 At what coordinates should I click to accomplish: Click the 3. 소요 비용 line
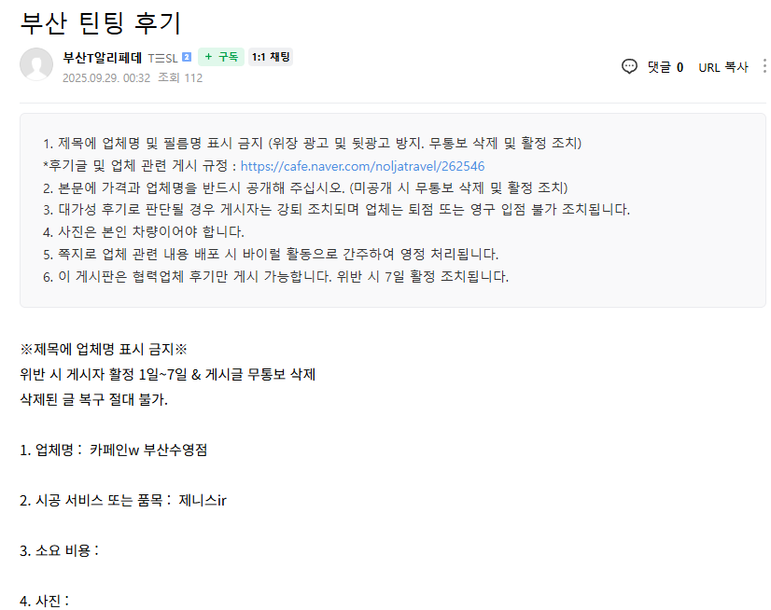tap(59, 550)
